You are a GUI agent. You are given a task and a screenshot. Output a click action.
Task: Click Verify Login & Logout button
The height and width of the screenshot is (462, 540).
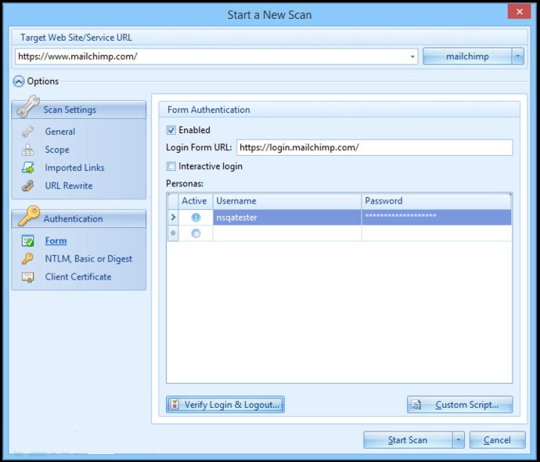[225, 405]
